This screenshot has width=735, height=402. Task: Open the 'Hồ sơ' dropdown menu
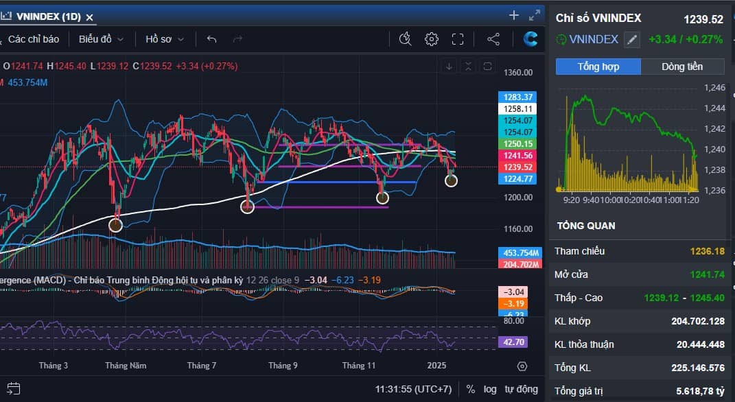(x=165, y=39)
